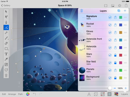Screen dimensions: 130x97
Task: Open the Path menu
Action: pos(20,94)
